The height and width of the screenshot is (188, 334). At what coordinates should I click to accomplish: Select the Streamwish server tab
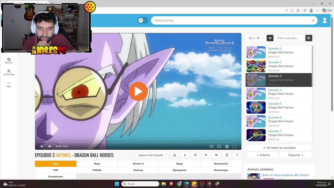click(x=221, y=164)
